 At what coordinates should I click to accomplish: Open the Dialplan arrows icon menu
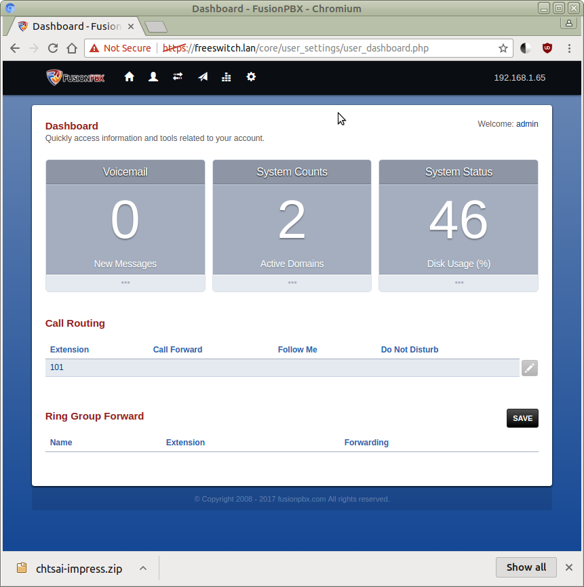pyautogui.click(x=178, y=77)
